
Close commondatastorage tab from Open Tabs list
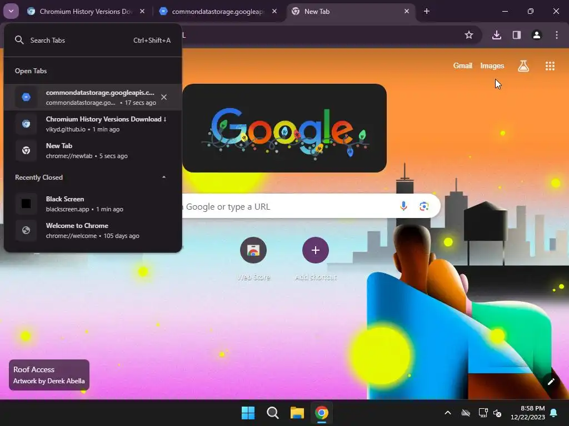(164, 97)
